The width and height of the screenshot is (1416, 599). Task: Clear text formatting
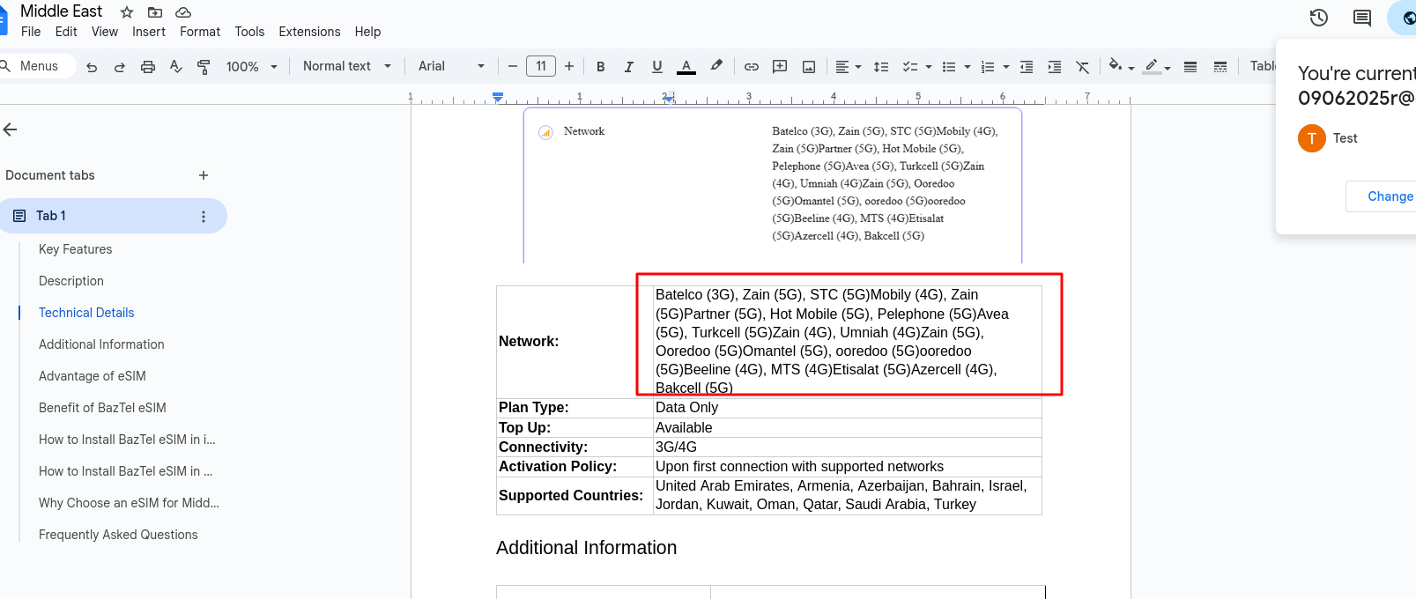click(x=1083, y=67)
